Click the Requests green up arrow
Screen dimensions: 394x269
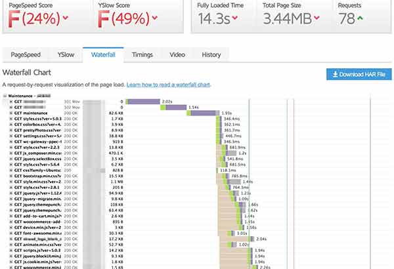[360, 18]
